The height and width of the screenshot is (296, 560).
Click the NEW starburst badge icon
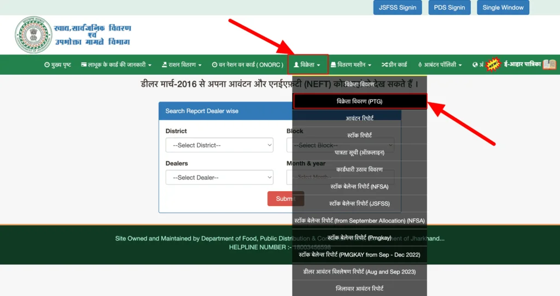(493, 64)
